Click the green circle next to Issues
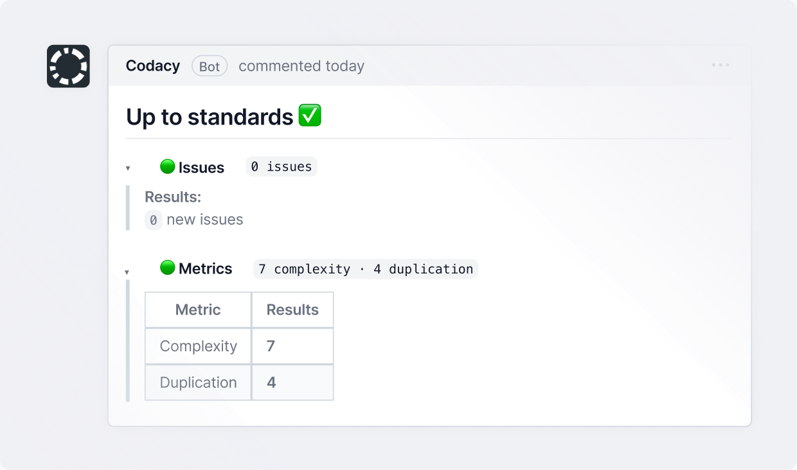The width and height of the screenshot is (797, 470). pos(168,167)
